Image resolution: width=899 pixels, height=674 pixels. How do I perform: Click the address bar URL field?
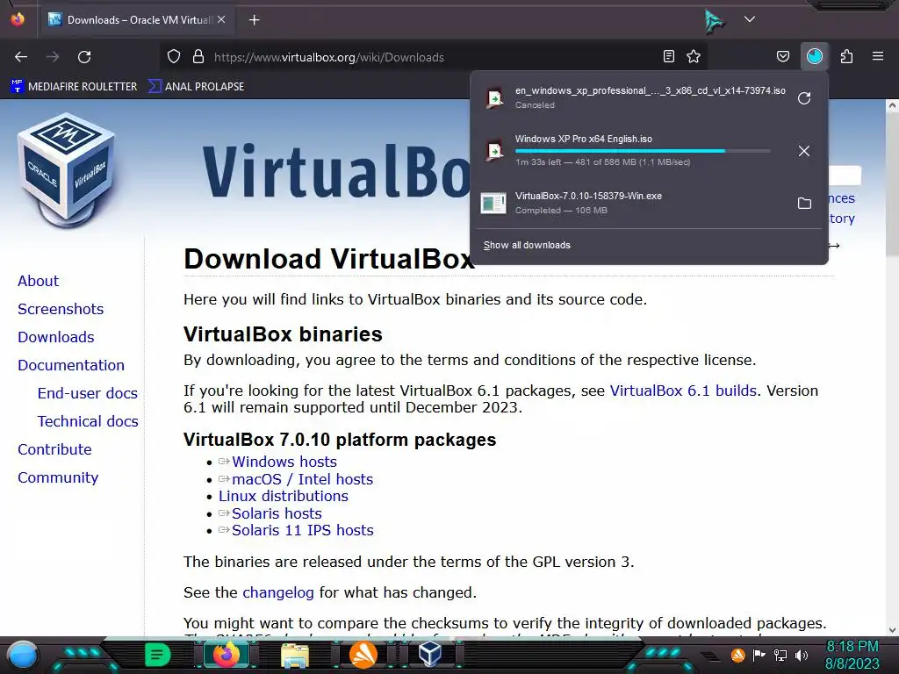[x=433, y=57]
